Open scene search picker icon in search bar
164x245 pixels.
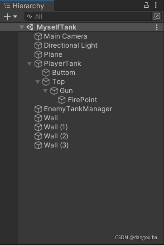(x=156, y=16)
